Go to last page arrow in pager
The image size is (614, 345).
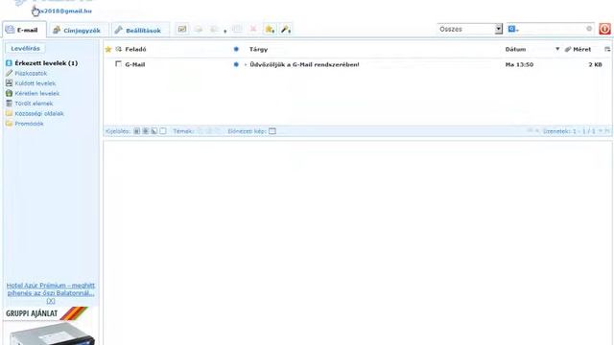point(607,131)
